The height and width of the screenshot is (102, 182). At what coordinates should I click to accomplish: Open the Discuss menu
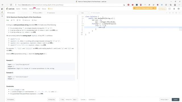click(x=44, y=9)
